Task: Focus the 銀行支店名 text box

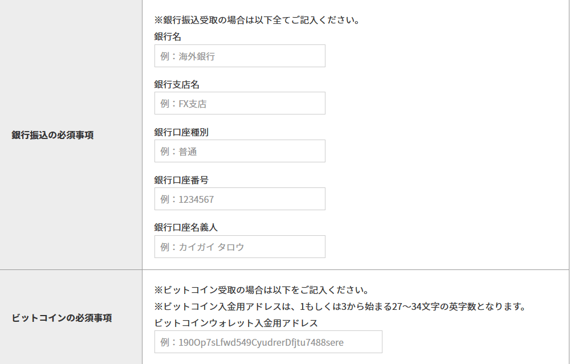Action: tap(240, 103)
